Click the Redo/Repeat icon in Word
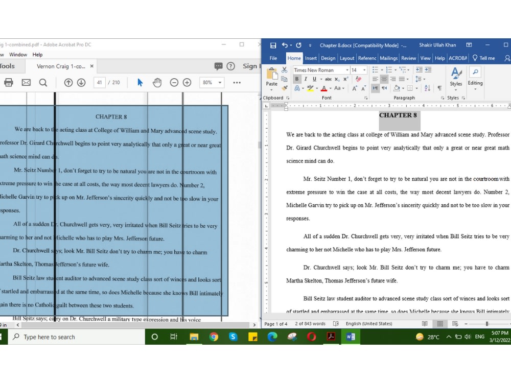The width and height of the screenshot is (511, 383). [x=299, y=45]
